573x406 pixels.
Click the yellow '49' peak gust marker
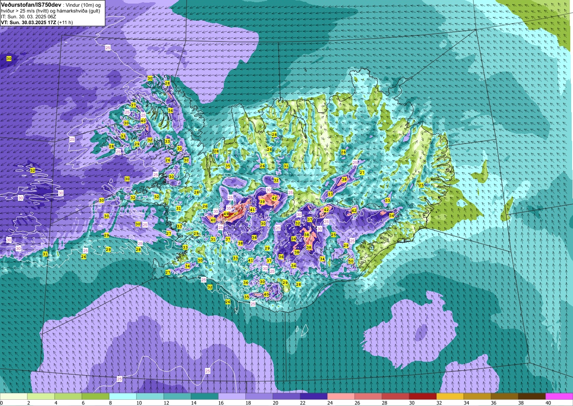coord(226,214)
